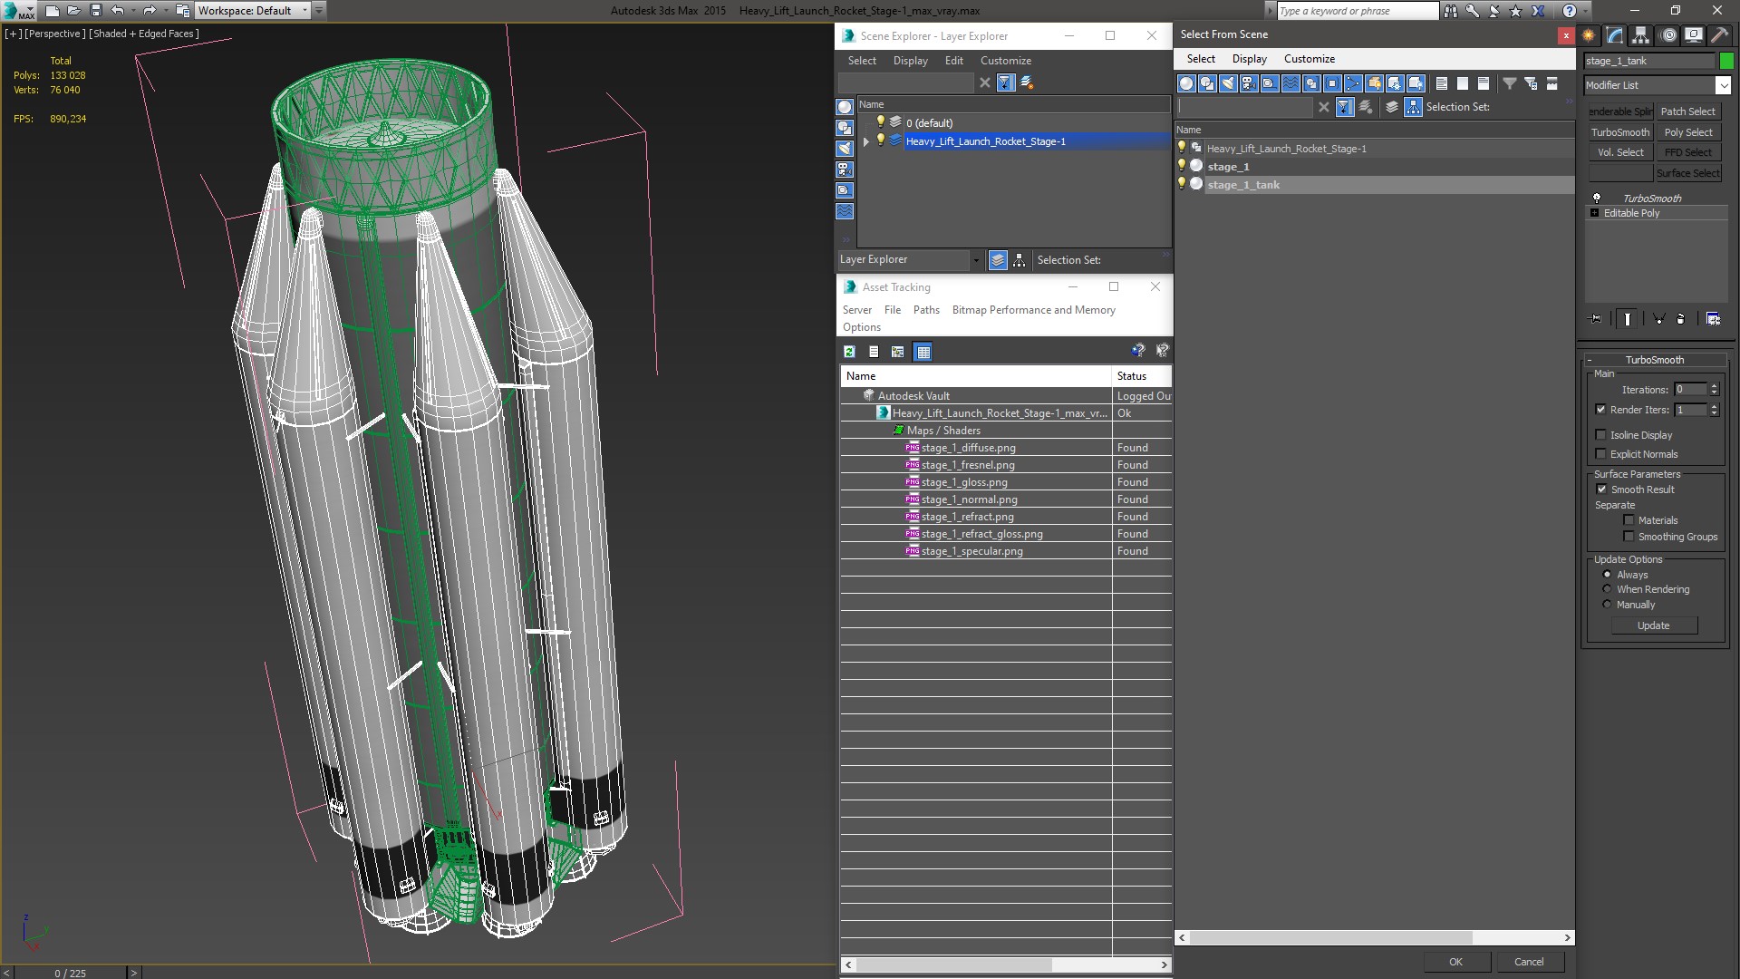This screenshot has height=979, width=1740.
Task: Switch Select From Scene to sort by hierarchy
Action: (1413, 107)
